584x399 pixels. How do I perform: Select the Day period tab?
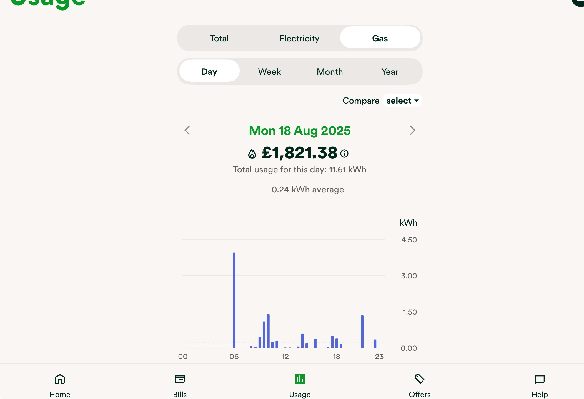pyautogui.click(x=209, y=72)
